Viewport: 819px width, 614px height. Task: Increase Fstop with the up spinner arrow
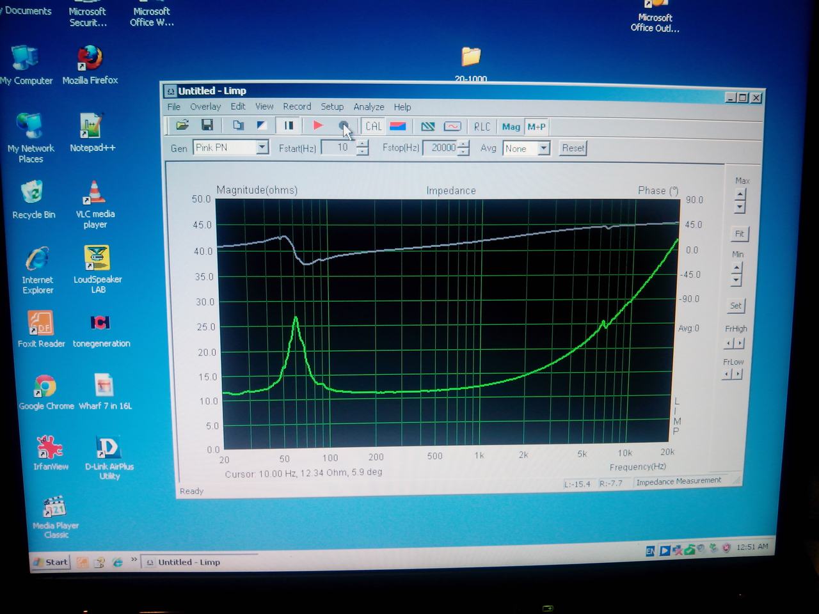coord(463,145)
